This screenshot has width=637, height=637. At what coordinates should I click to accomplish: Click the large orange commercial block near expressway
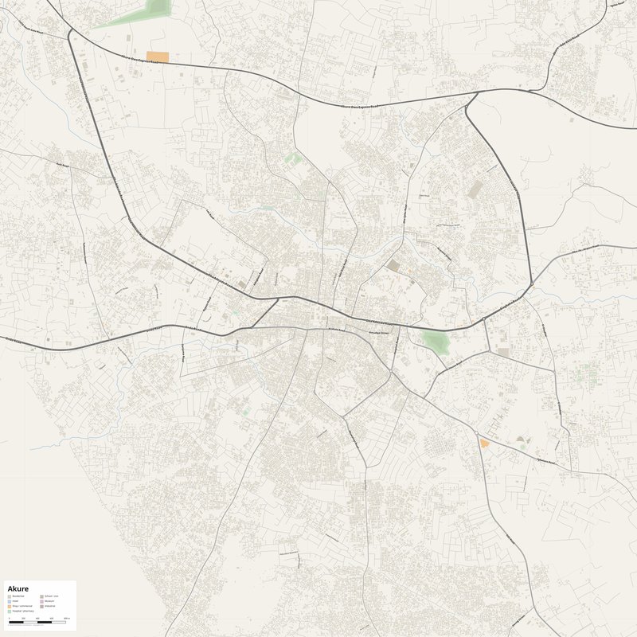158,57
